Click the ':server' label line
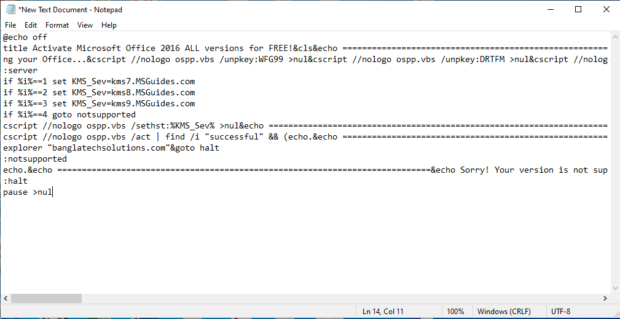Screen dimensions: 620x319 pyautogui.click(x=20, y=70)
